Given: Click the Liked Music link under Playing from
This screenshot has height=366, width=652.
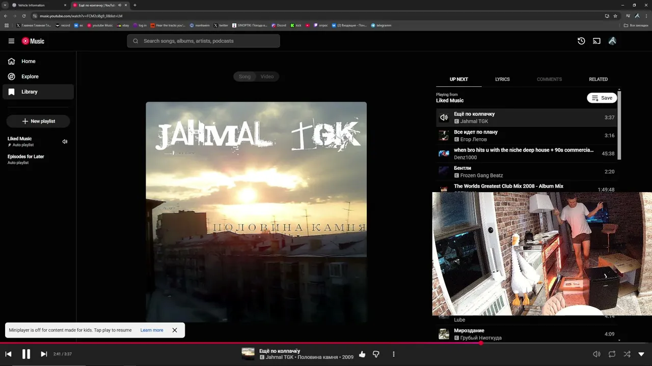Looking at the screenshot, I should pyautogui.click(x=450, y=101).
